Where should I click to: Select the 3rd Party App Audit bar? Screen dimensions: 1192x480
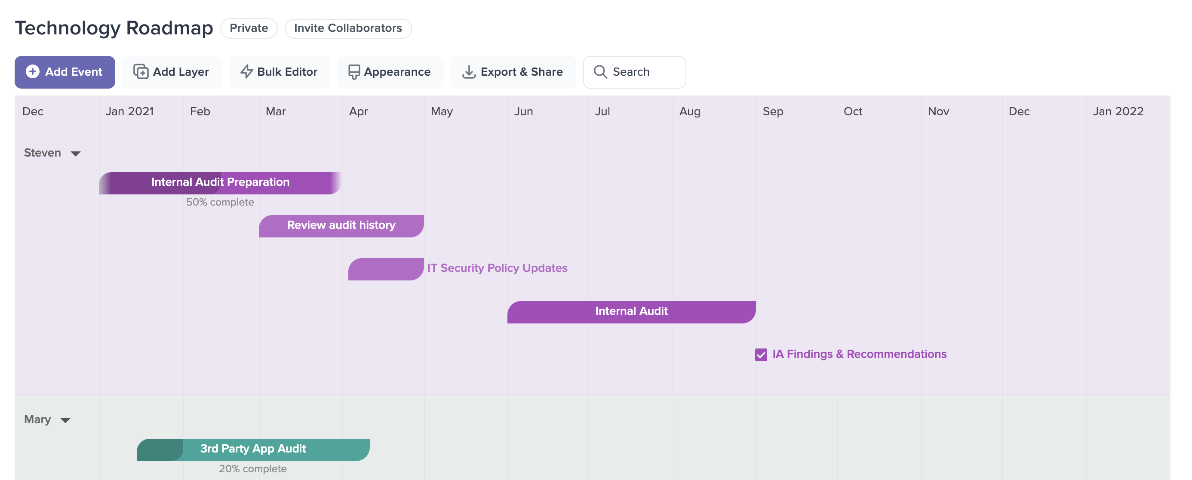[253, 449]
